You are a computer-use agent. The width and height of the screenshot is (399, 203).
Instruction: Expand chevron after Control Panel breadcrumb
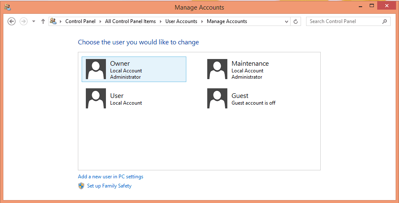click(x=100, y=21)
